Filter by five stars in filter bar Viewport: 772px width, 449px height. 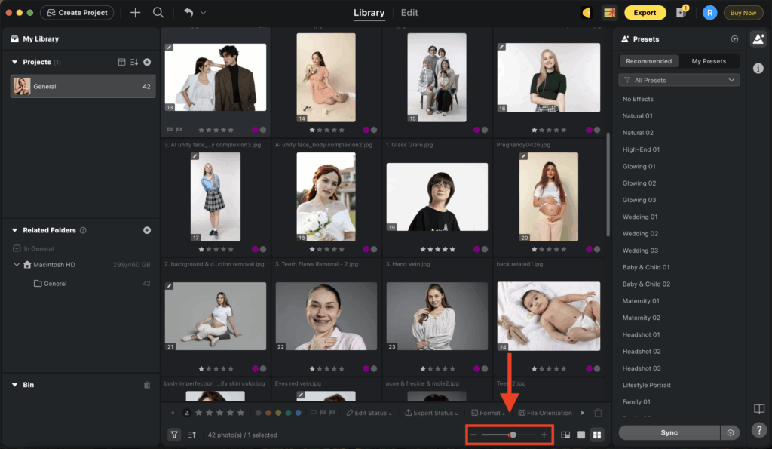click(240, 413)
